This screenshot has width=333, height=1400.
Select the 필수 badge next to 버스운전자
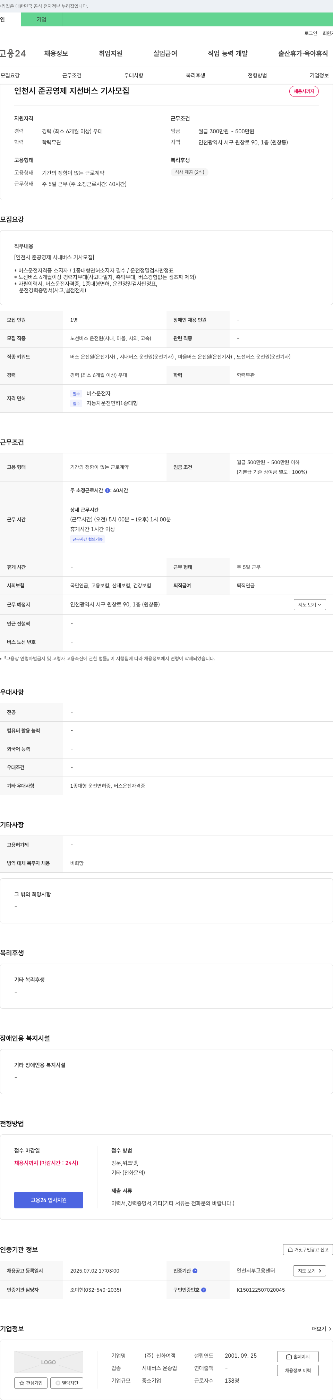(x=76, y=393)
